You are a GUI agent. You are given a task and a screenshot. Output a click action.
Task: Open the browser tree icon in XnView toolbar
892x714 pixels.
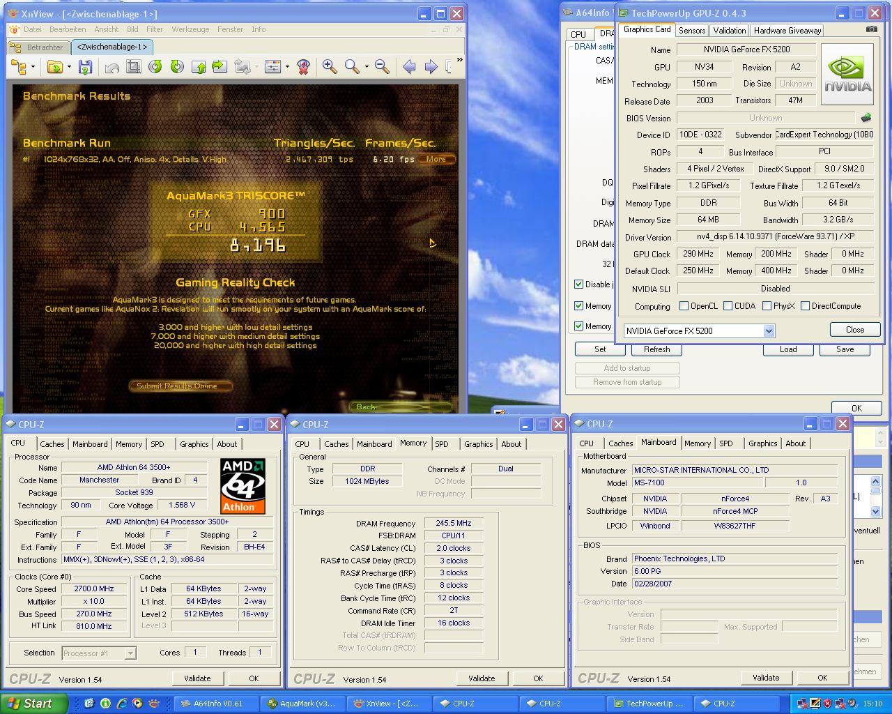click(x=18, y=67)
